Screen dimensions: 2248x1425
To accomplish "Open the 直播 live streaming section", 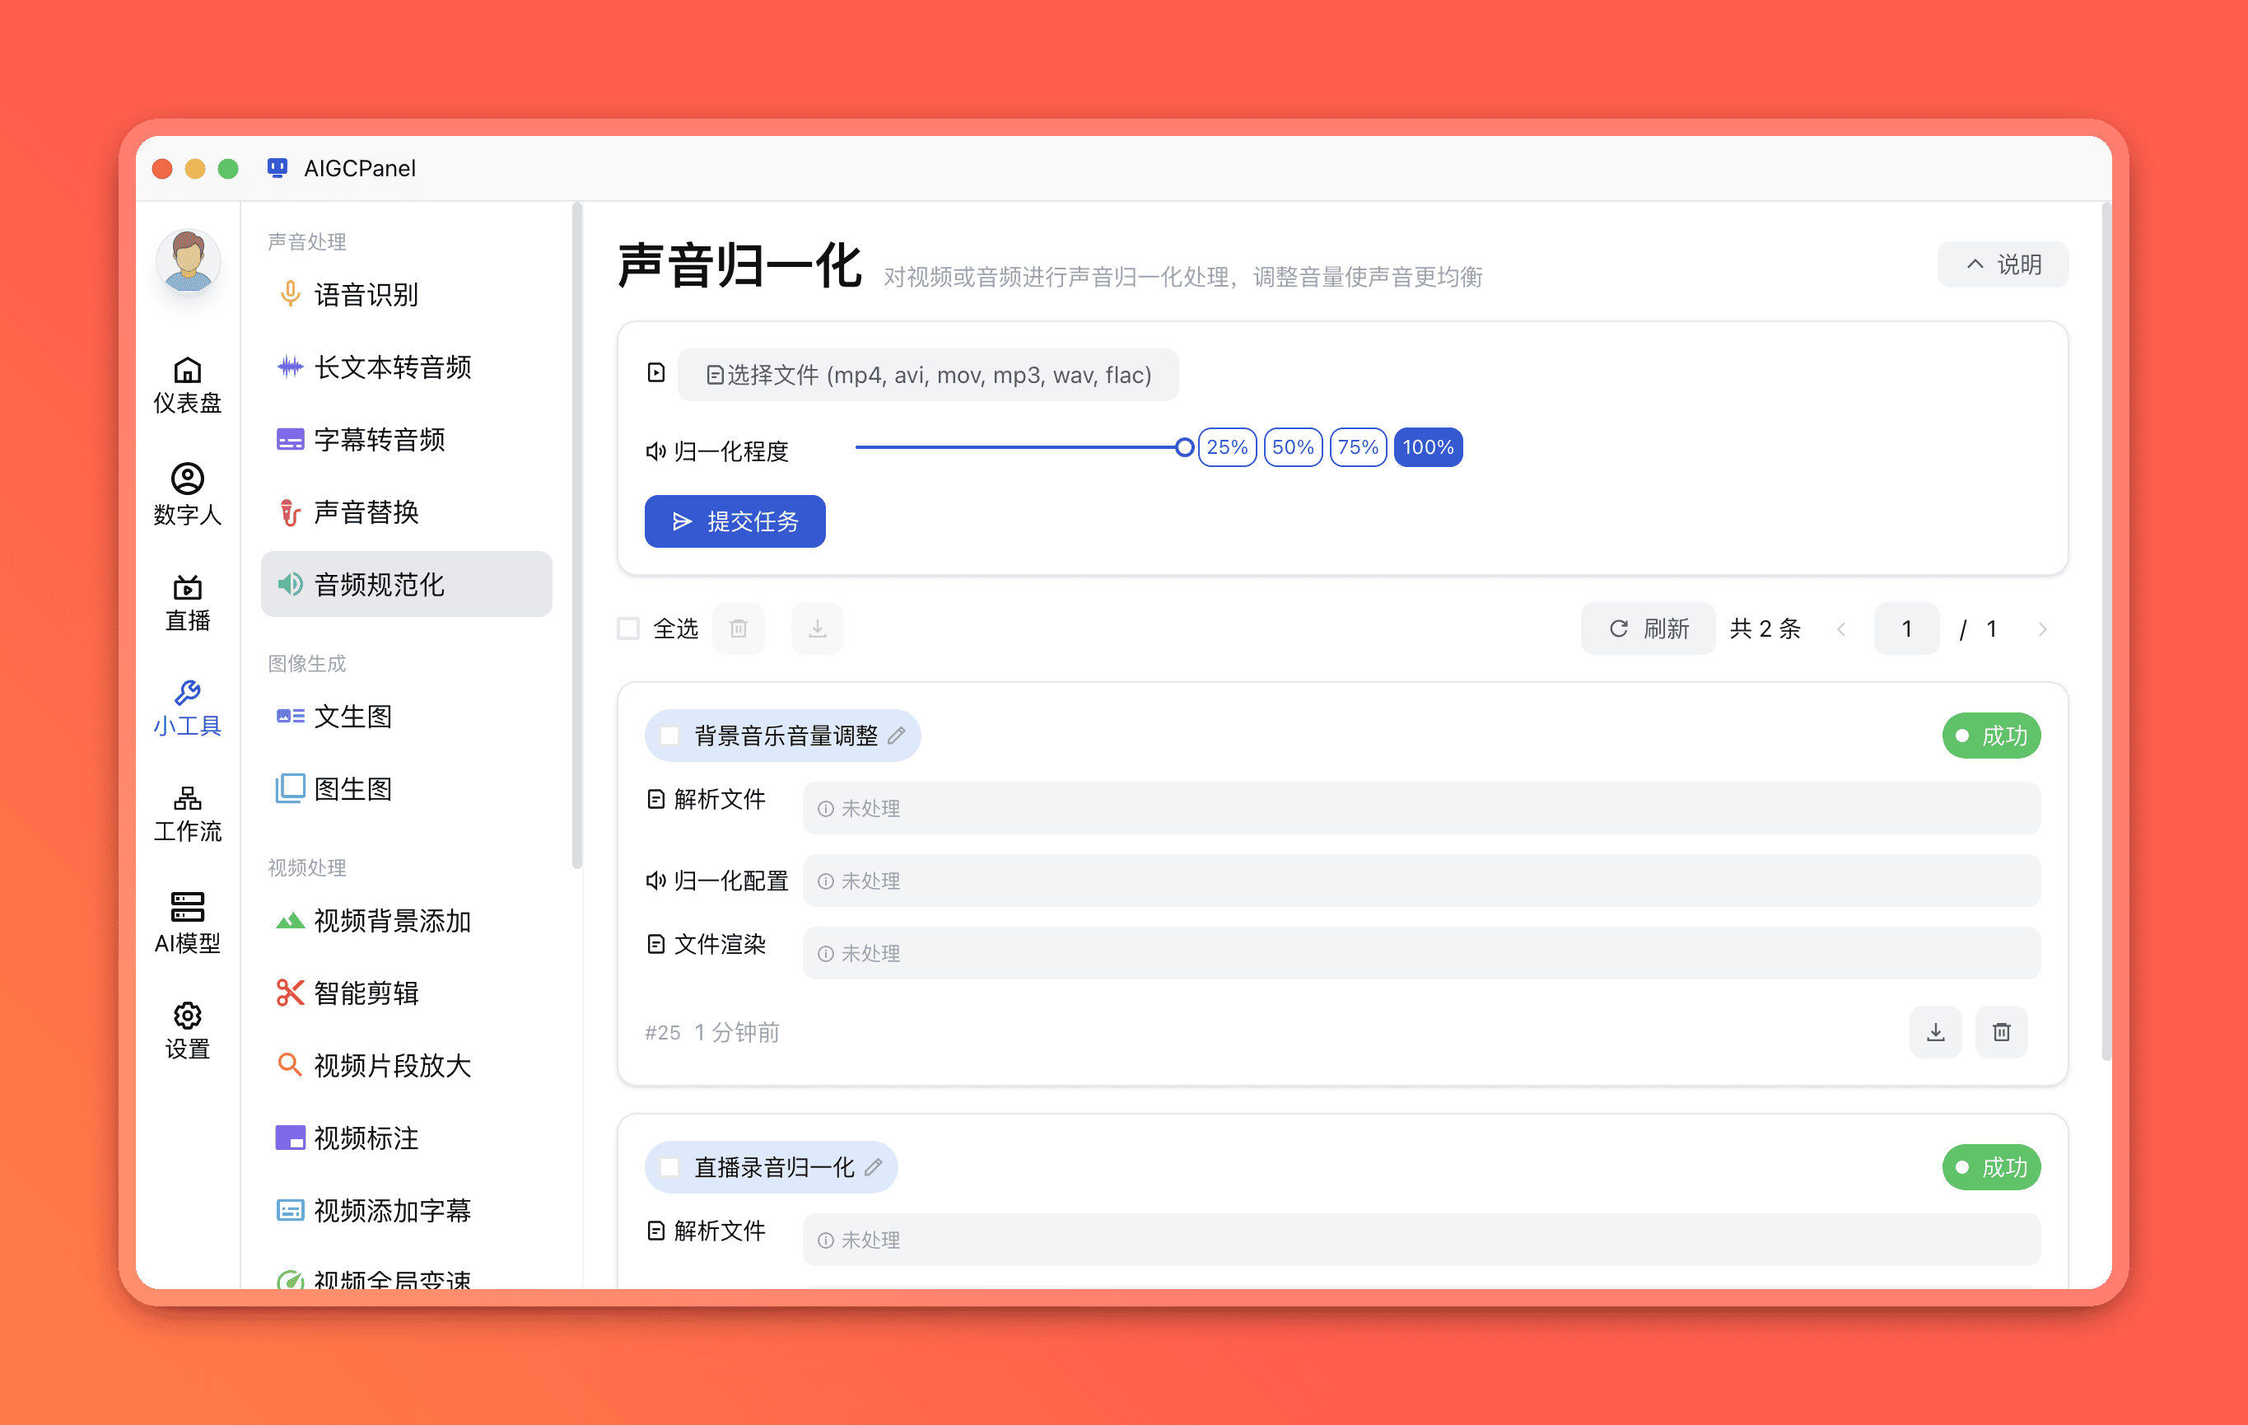I will point(187,603).
